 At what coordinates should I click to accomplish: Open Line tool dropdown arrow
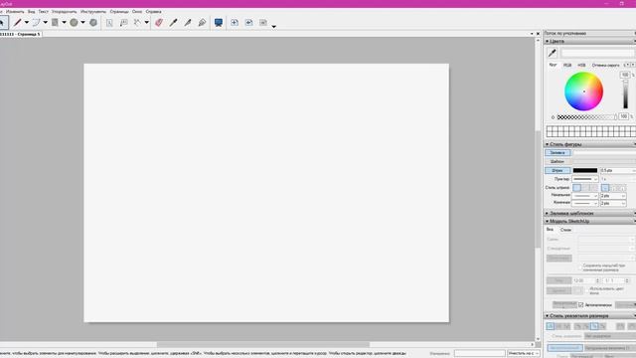[x=27, y=23]
